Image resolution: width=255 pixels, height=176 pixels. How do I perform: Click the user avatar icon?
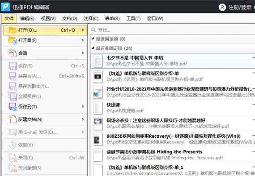point(222,7)
